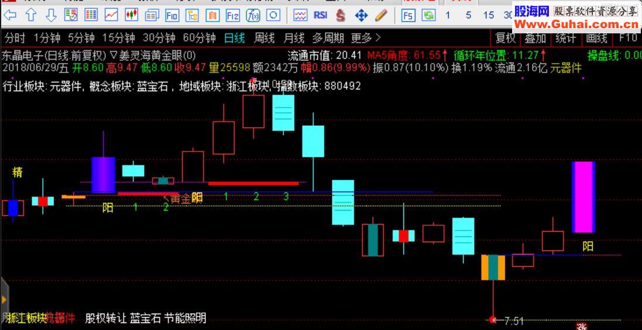Click the square circle toolbar icon
642x330 pixels.
273,16
